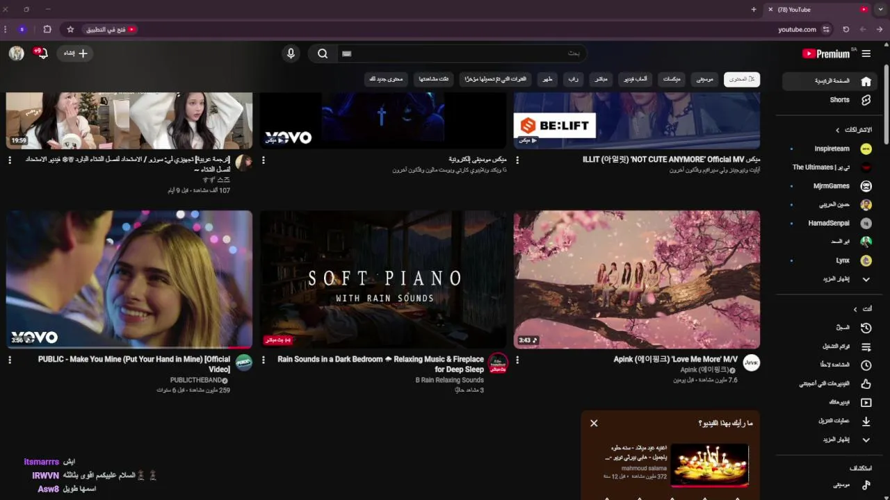Open options menu for Rain Sounds Dark Bedroom video
Image resolution: width=890 pixels, height=500 pixels.
pyautogui.click(x=264, y=360)
